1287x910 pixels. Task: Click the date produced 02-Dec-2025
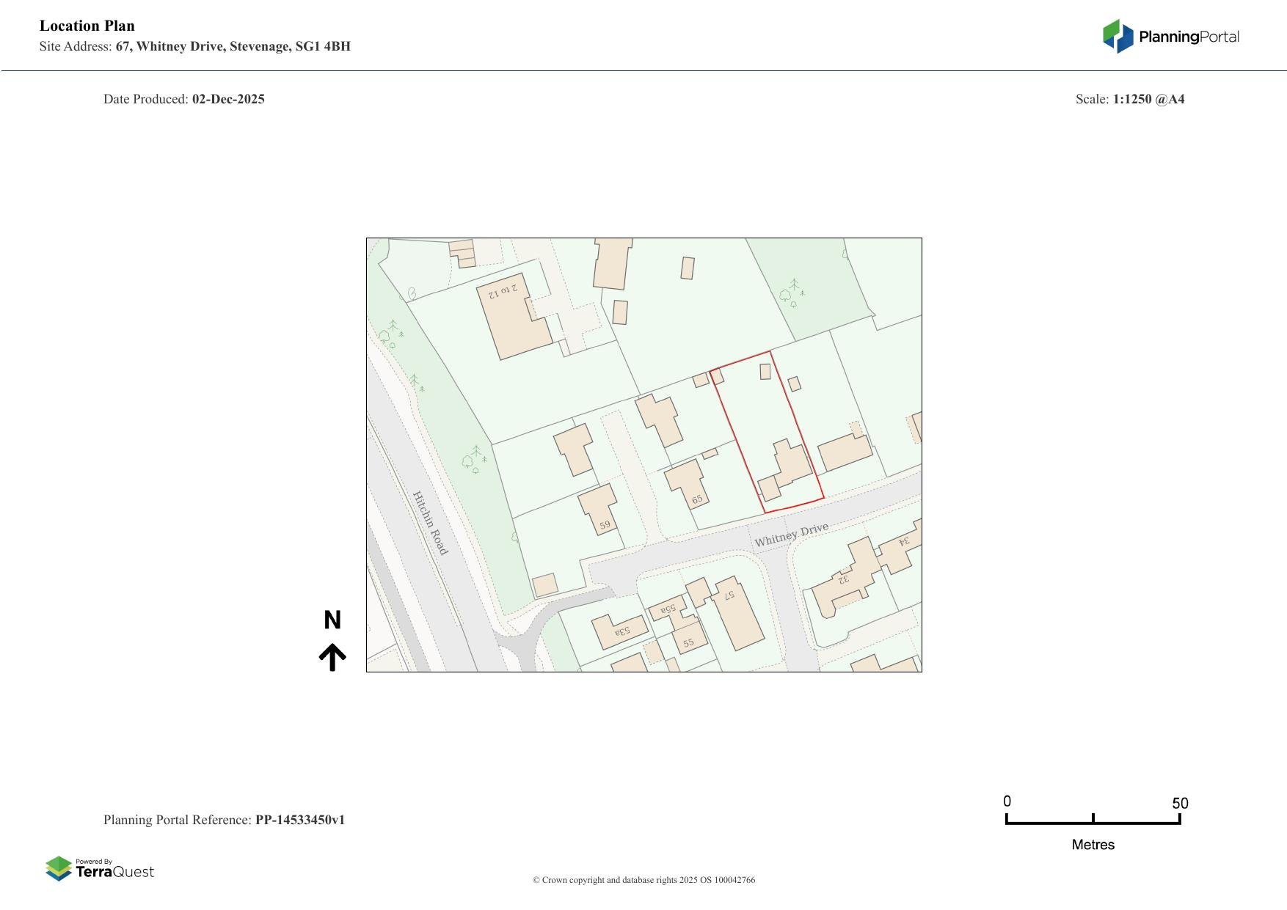pyautogui.click(x=228, y=99)
